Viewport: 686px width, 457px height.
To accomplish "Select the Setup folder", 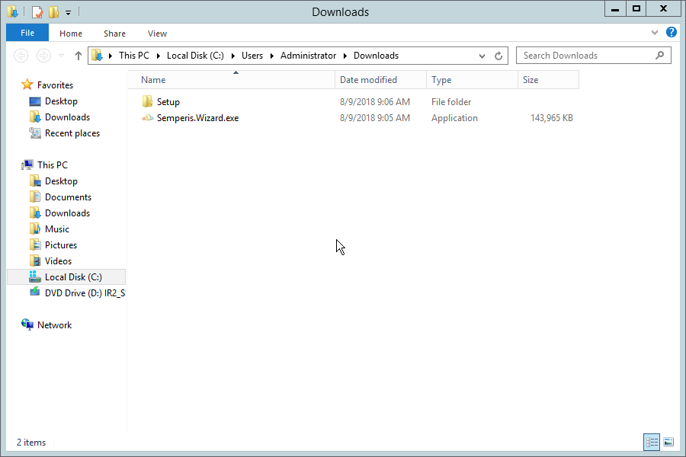I will pyautogui.click(x=168, y=102).
